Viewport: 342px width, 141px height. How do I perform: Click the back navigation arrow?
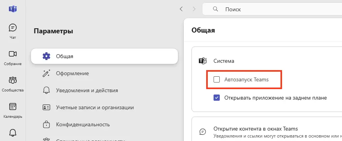tap(181, 9)
